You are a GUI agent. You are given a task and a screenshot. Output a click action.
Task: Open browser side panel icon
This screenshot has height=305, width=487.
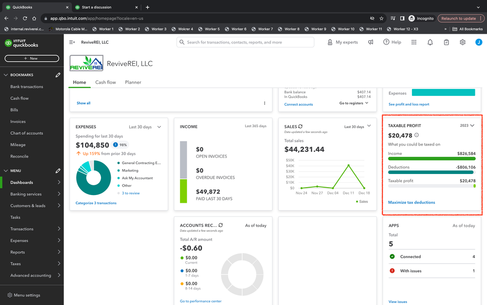pos(402,19)
